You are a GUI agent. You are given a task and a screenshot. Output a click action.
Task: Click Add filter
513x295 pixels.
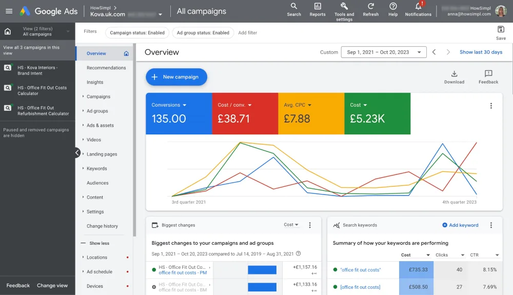(248, 33)
